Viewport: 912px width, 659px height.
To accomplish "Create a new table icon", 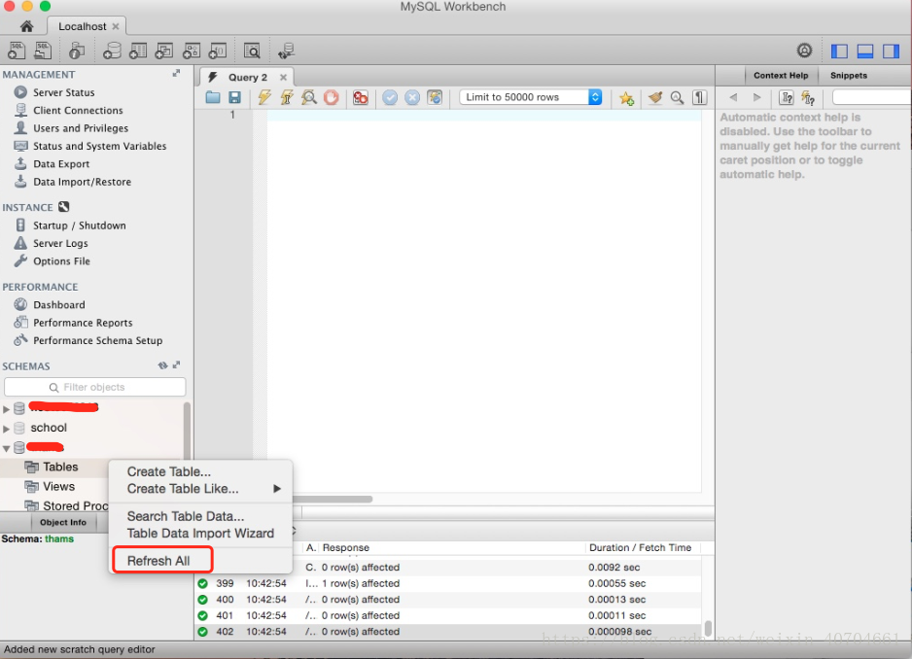I will click(x=138, y=51).
